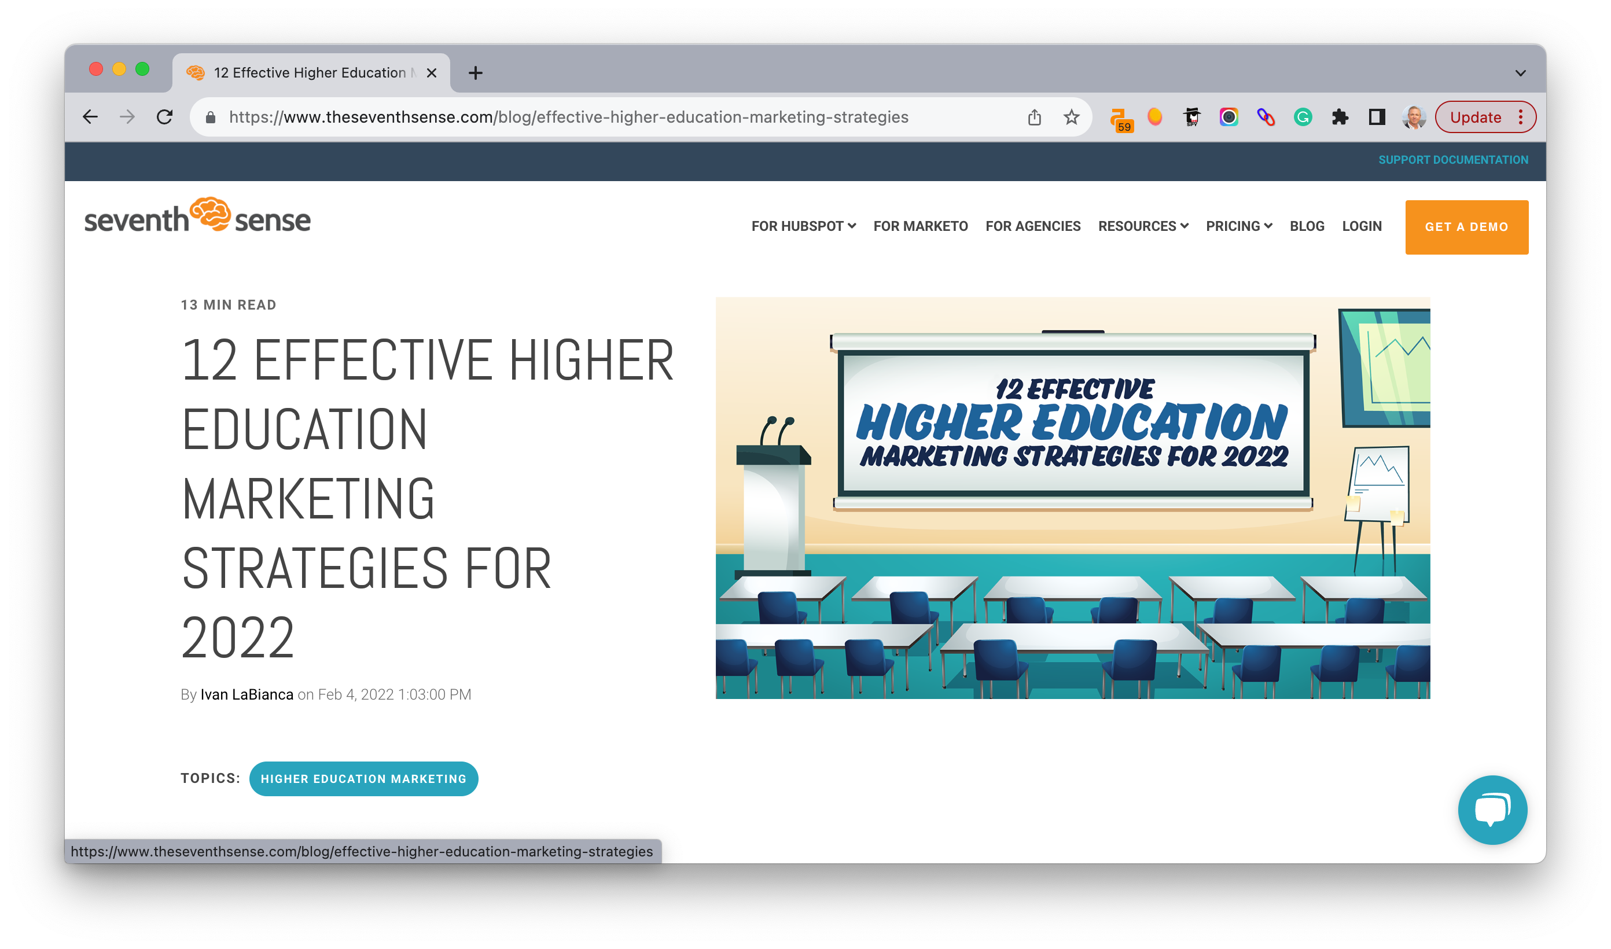This screenshot has width=1611, height=949.
Task: Open the dark mode square extension icon
Action: click(x=1378, y=117)
